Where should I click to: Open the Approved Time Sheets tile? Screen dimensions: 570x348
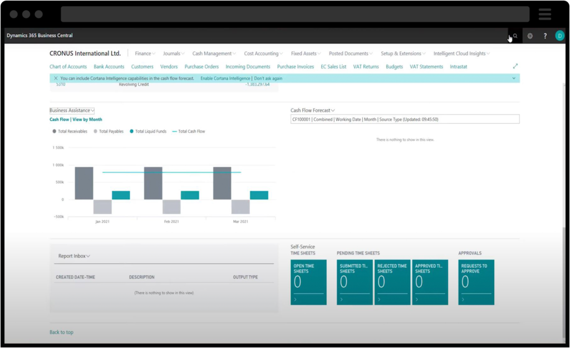pyautogui.click(x=430, y=282)
